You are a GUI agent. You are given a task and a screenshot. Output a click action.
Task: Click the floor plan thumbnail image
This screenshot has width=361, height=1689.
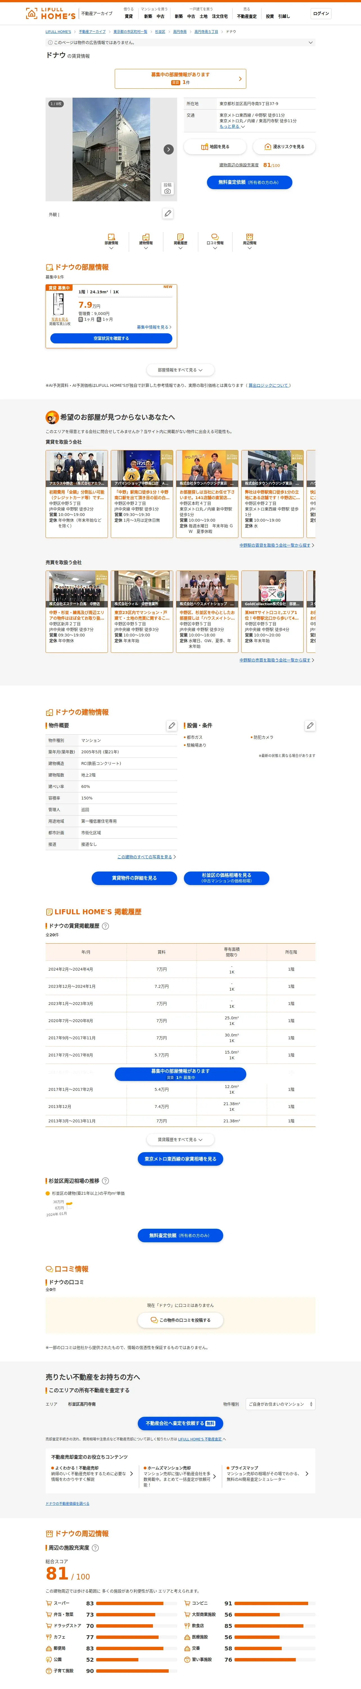[59, 304]
